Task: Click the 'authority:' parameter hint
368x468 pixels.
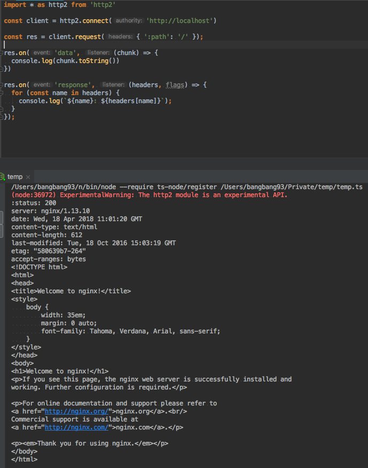Action: pos(129,21)
